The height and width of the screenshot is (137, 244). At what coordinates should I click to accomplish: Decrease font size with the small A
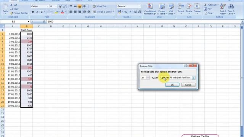(64, 6)
